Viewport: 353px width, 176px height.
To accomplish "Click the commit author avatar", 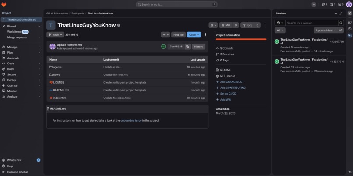I will coord(53,47).
